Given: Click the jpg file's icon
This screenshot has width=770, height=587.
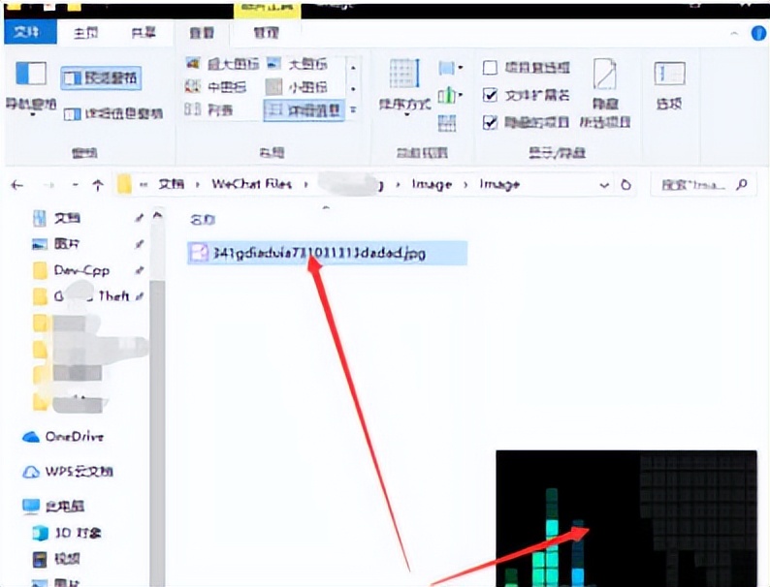Looking at the screenshot, I should click(x=199, y=253).
